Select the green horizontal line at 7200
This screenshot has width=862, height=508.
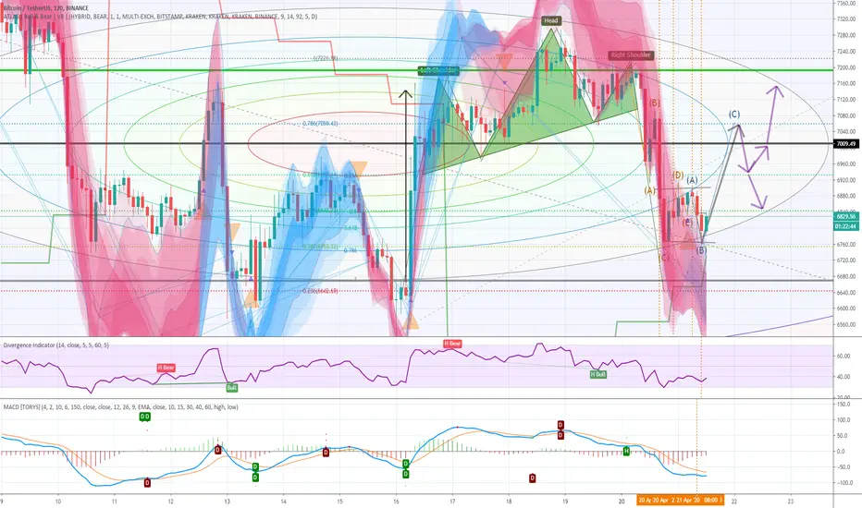pyautogui.click(x=417, y=70)
